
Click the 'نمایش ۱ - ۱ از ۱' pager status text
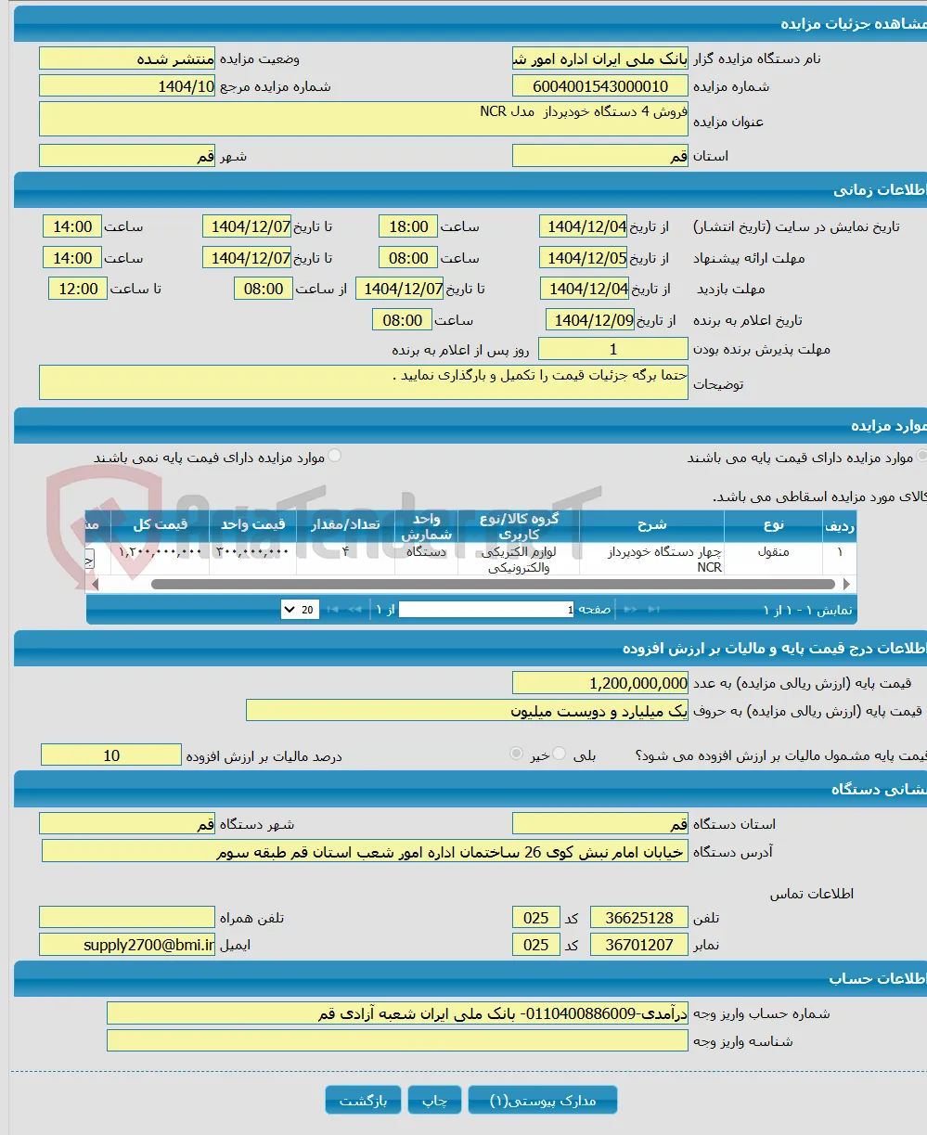click(x=807, y=610)
